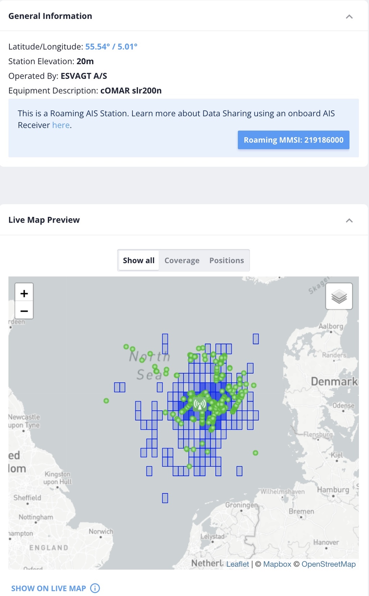Switch map view to Positions

227,260
